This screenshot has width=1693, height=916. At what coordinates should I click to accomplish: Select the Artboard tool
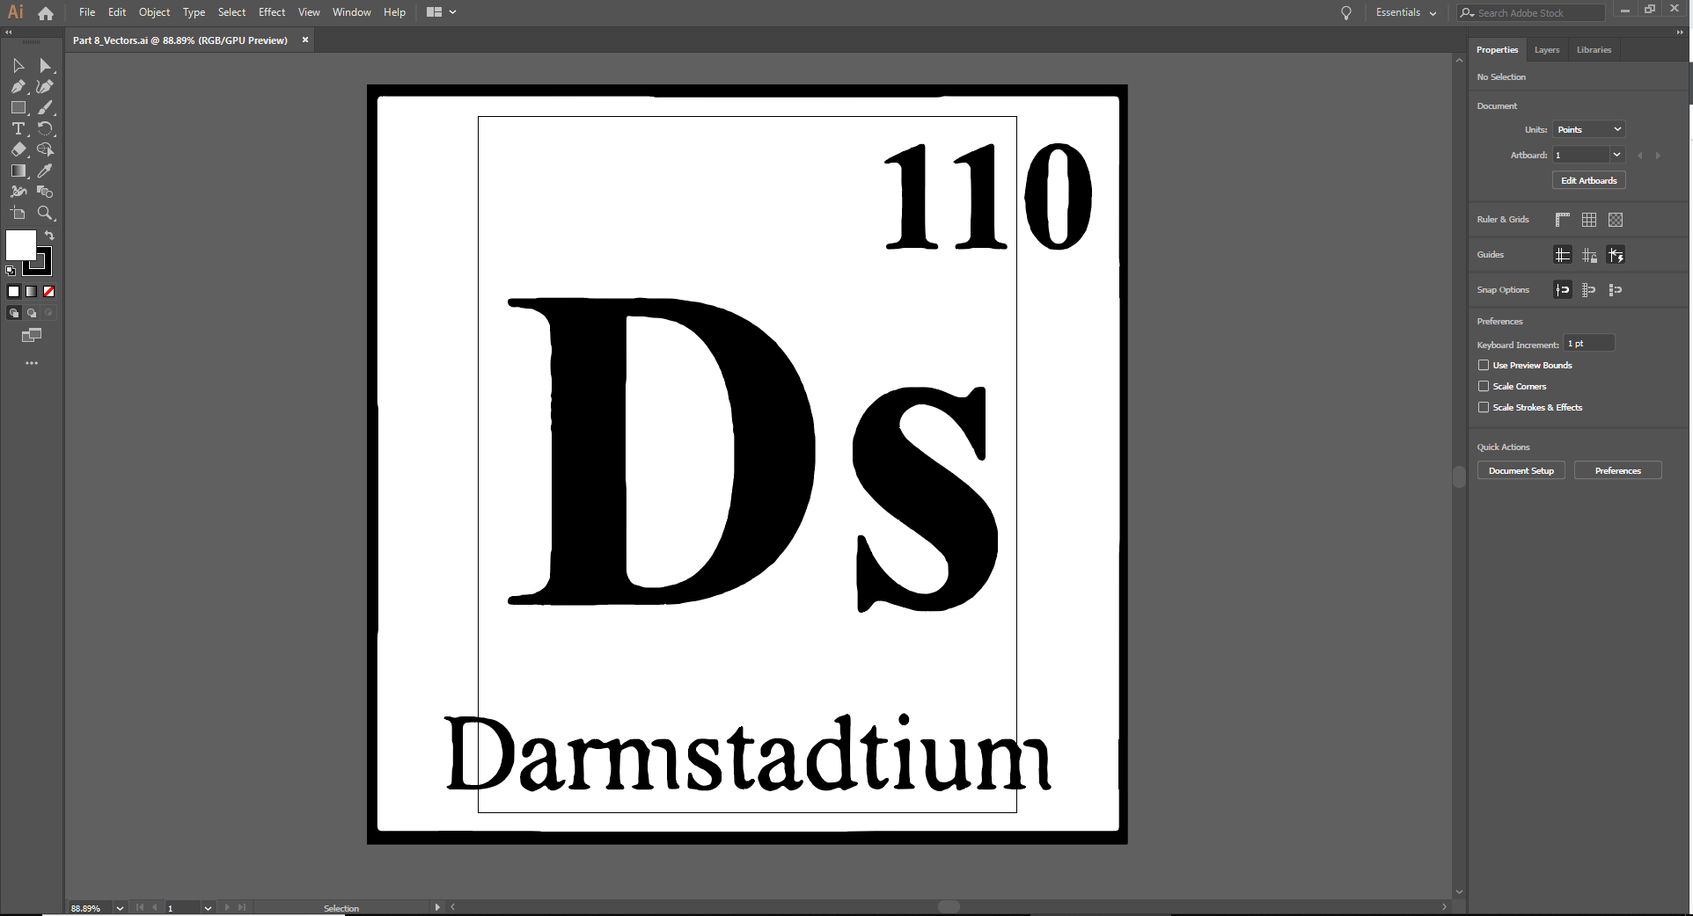18,213
